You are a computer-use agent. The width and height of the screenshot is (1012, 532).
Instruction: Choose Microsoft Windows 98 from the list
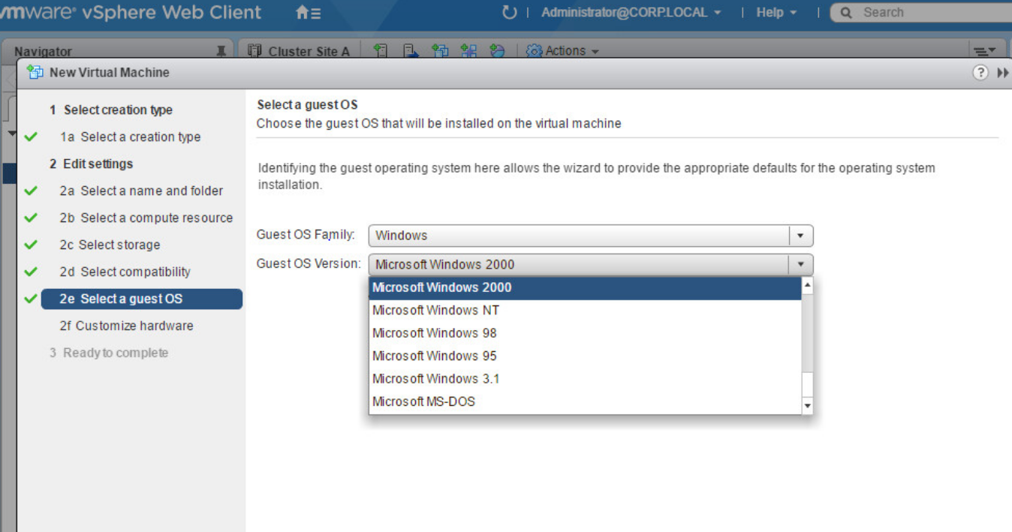click(x=586, y=333)
